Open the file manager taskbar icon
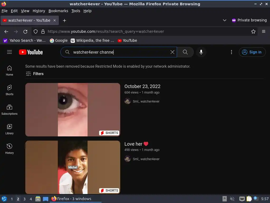 [x=38, y=199]
